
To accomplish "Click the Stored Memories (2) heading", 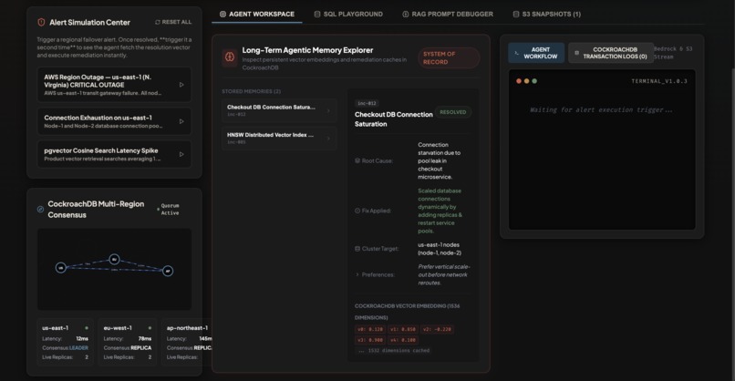I will 252,91.
